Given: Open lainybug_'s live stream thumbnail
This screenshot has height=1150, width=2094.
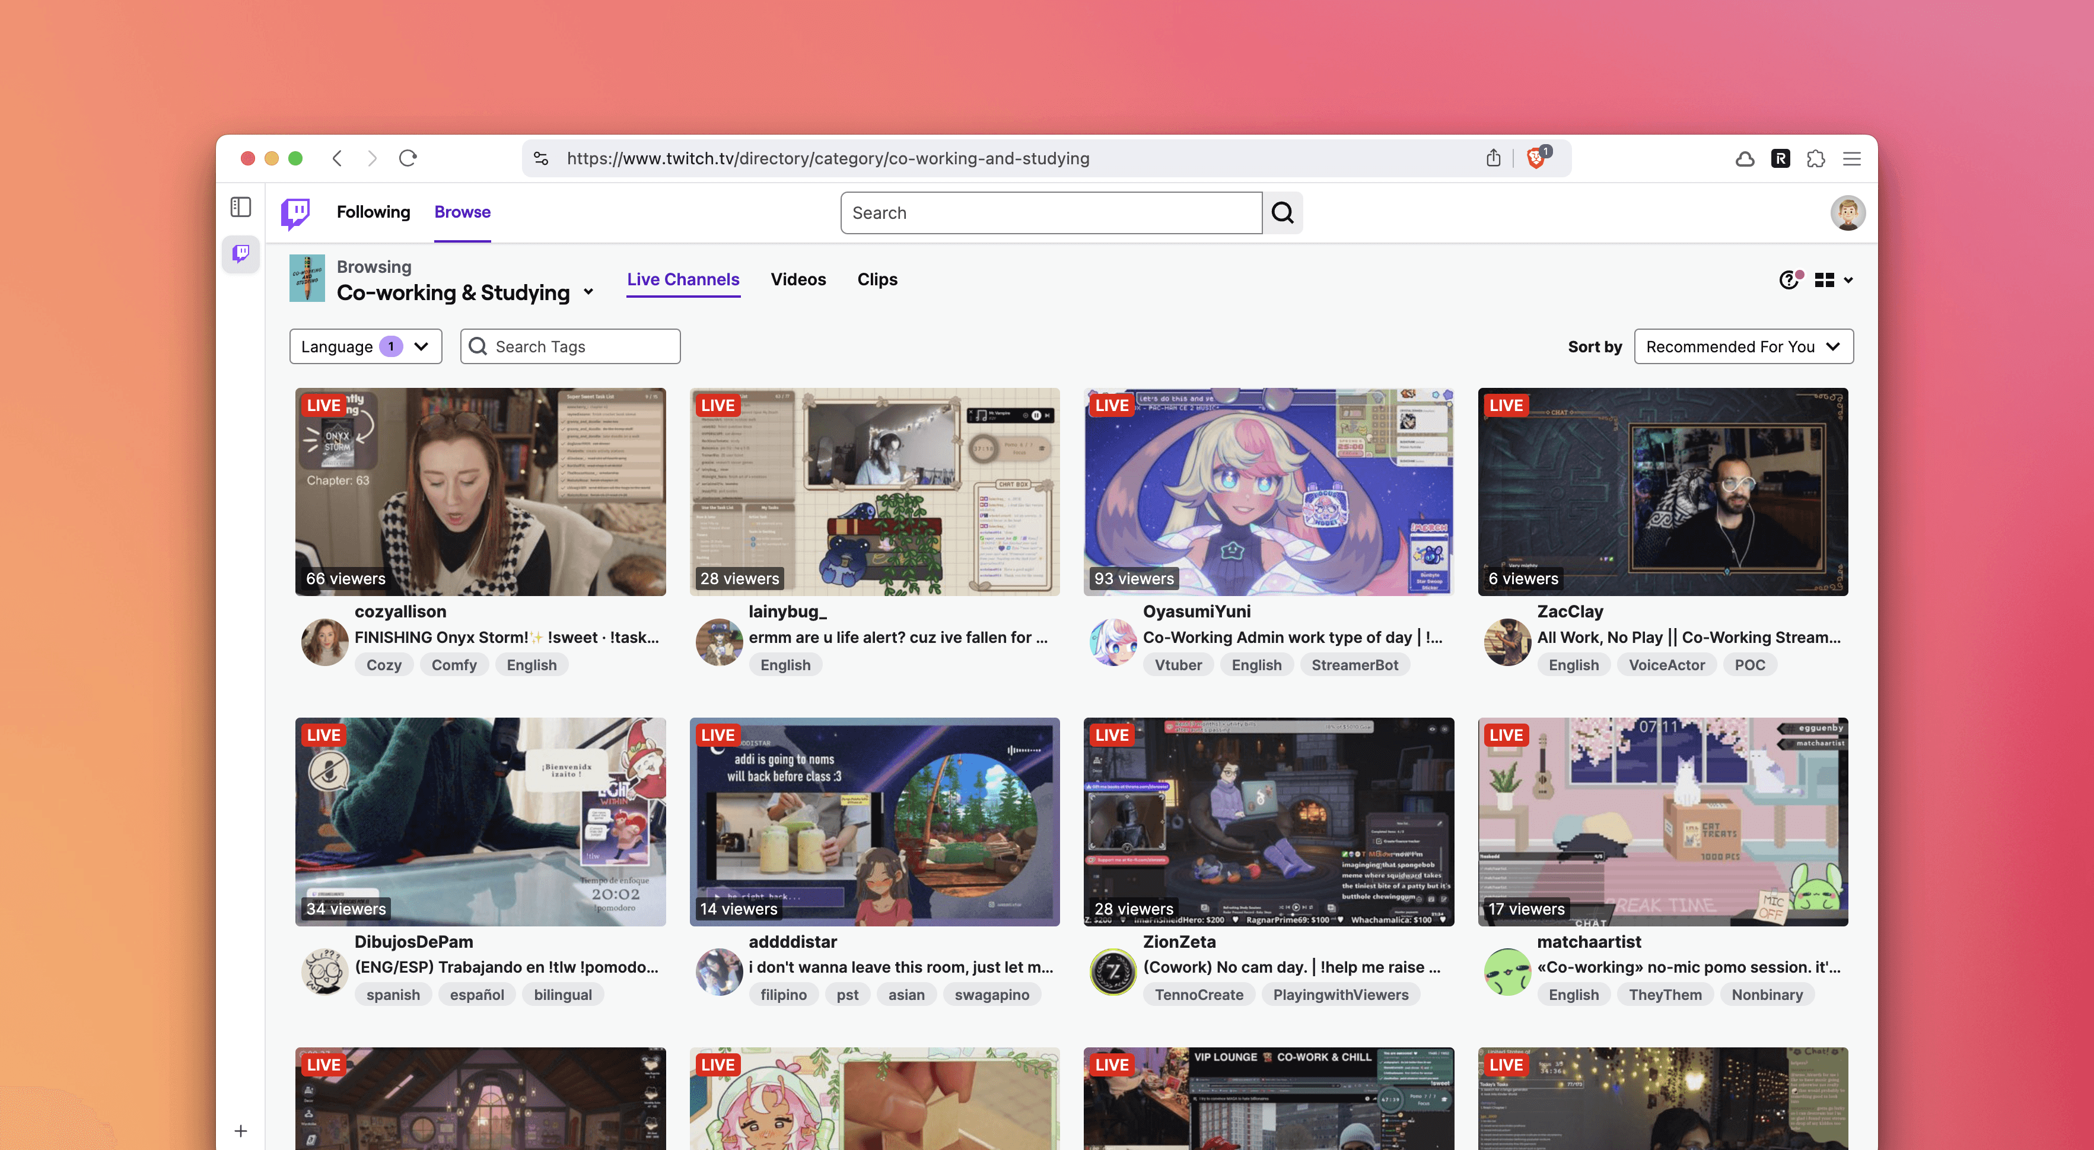Looking at the screenshot, I should [x=874, y=492].
